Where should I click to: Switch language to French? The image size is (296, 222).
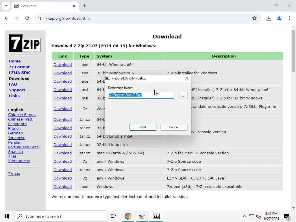[14, 129]
